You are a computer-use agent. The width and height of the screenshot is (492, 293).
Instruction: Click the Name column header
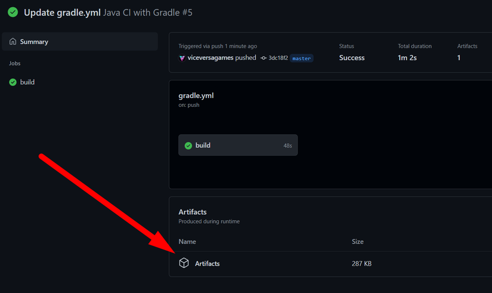(x=187, y=242)
